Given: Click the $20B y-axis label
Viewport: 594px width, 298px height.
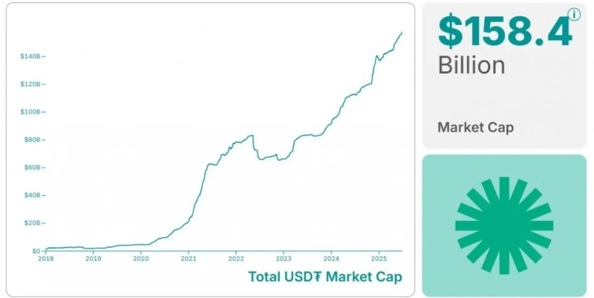Looking at the screenshot, I should coord(31,223).
